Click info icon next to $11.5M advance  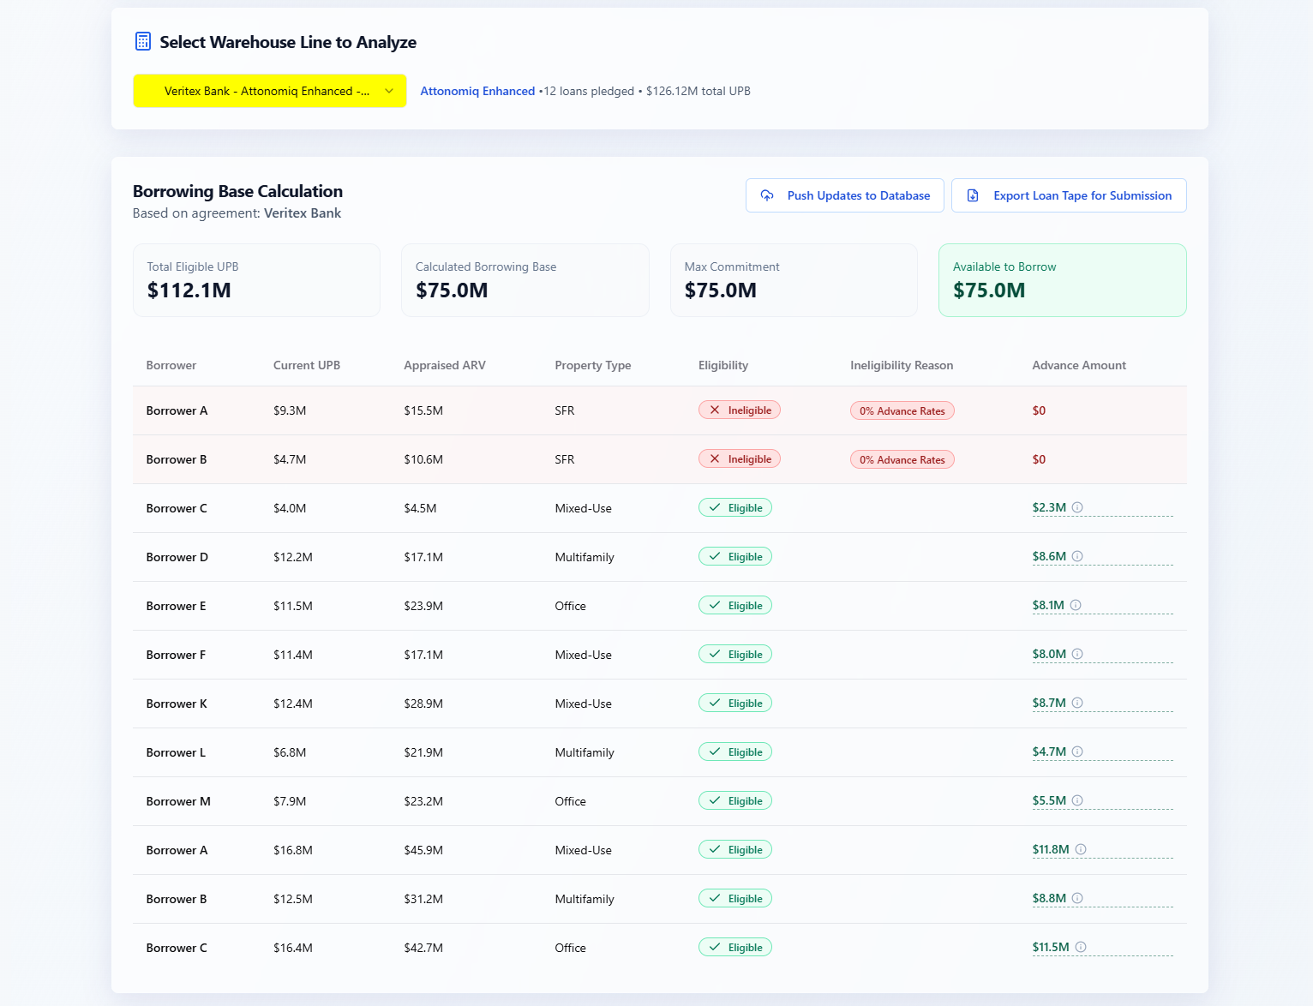click(1081, 947)
